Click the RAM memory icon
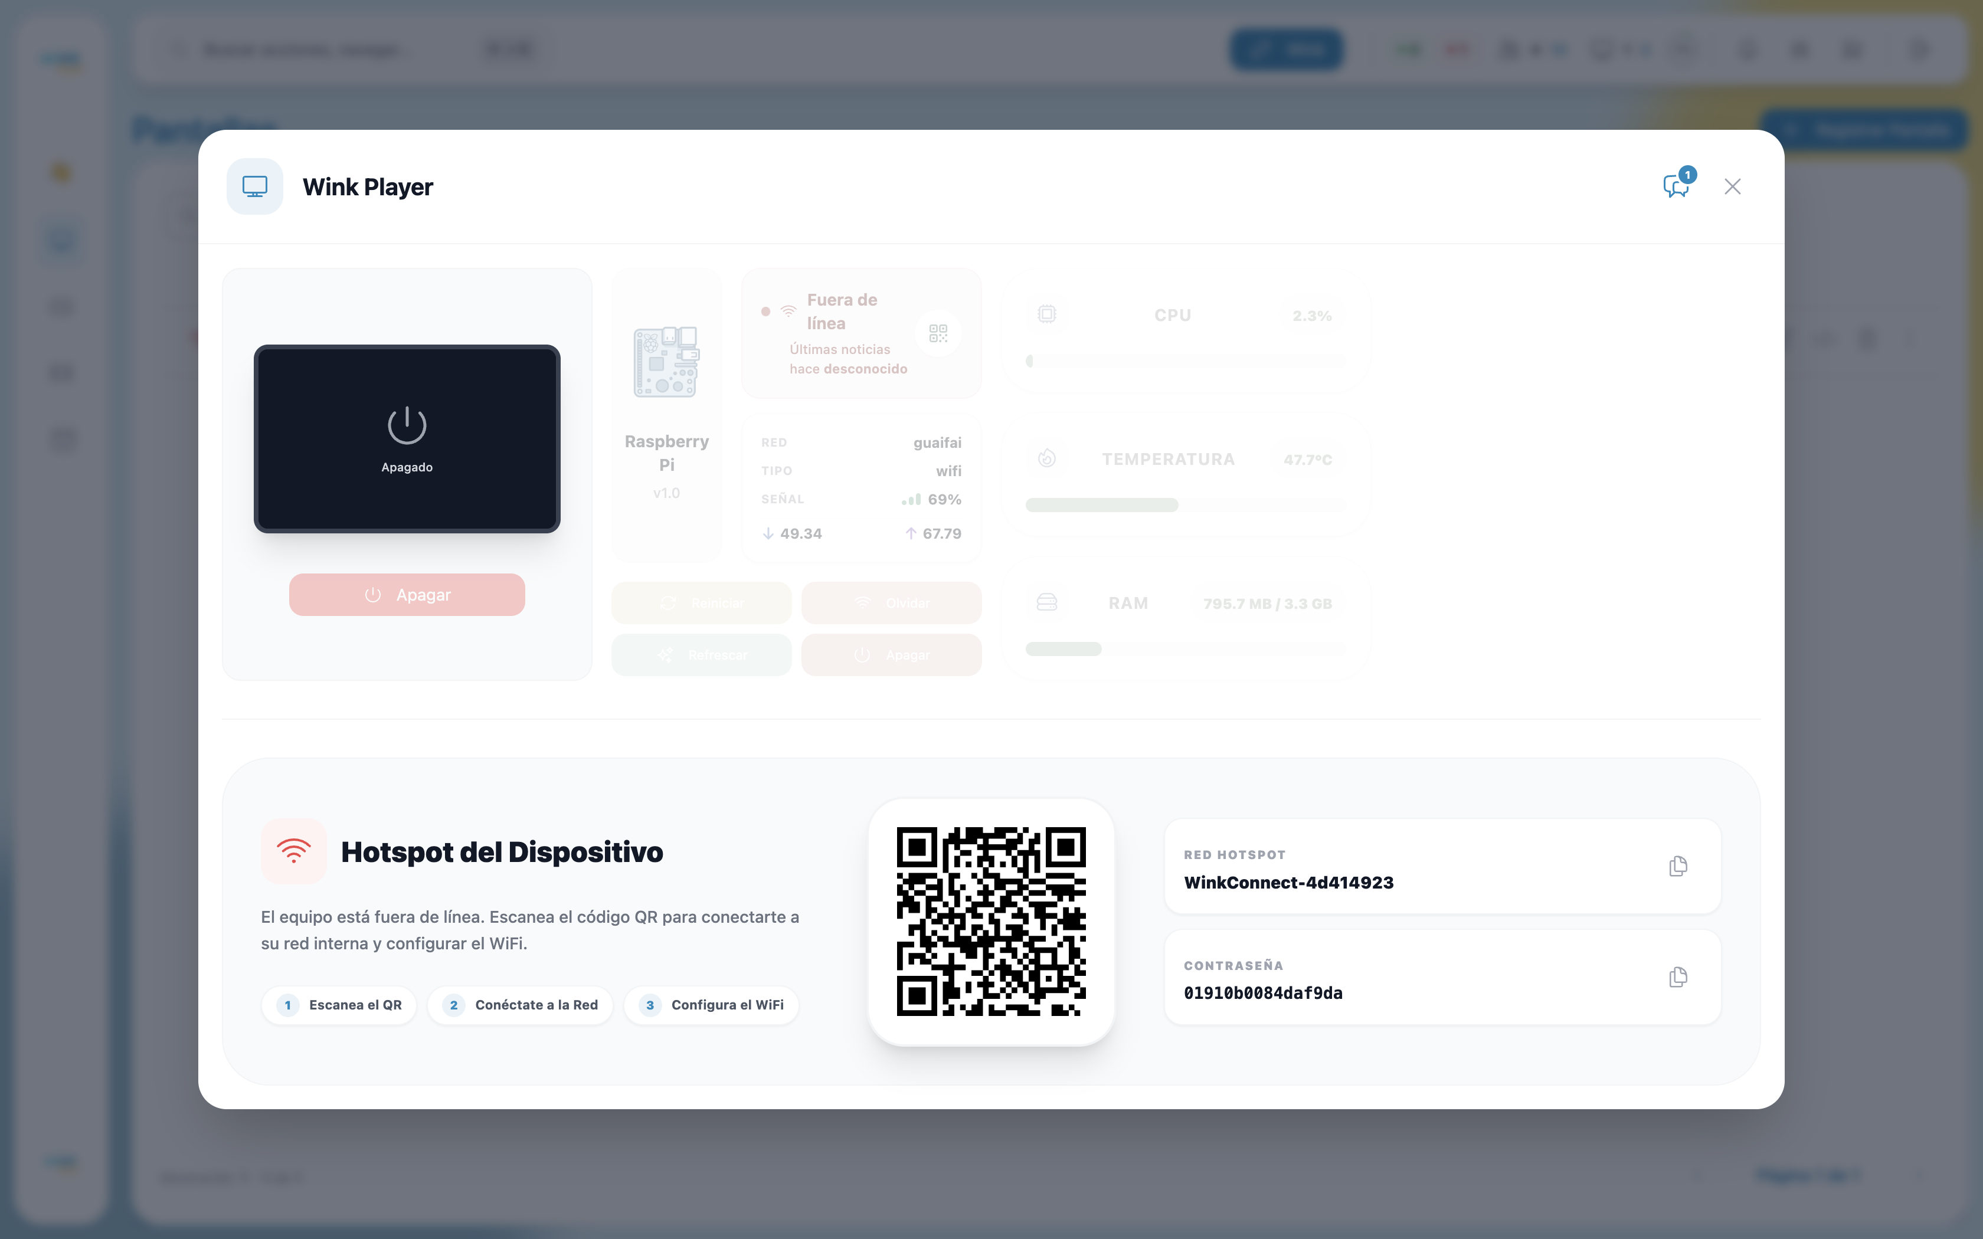This screenshot has width=1983, height=1239. click(x=1047, y=603)
